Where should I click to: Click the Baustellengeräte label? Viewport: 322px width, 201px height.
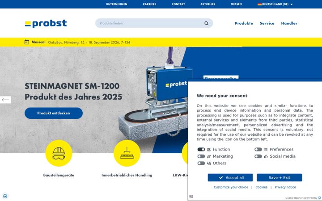coord(59,176)
